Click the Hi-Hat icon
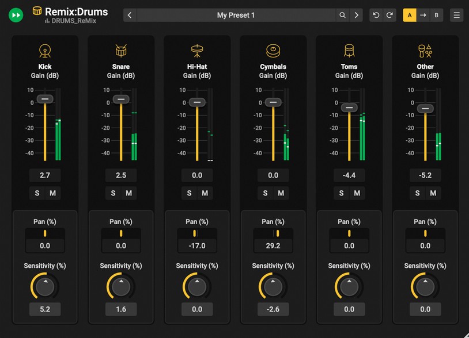Screen dimensions: 469x338 [197, 51]
